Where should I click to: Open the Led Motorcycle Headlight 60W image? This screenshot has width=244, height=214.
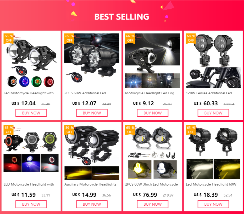[x=213, y=152]
